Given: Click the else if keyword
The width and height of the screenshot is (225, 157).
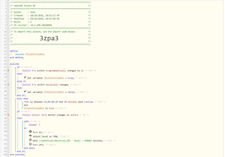Looking at the screenshot, I should [x=22, y=81].
